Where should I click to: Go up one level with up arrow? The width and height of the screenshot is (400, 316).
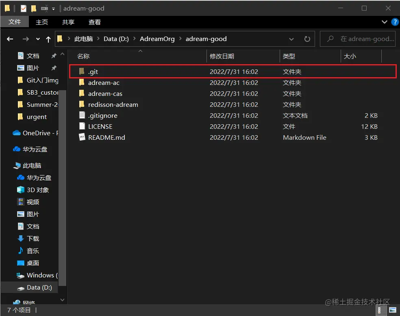[x=48, y=39]
